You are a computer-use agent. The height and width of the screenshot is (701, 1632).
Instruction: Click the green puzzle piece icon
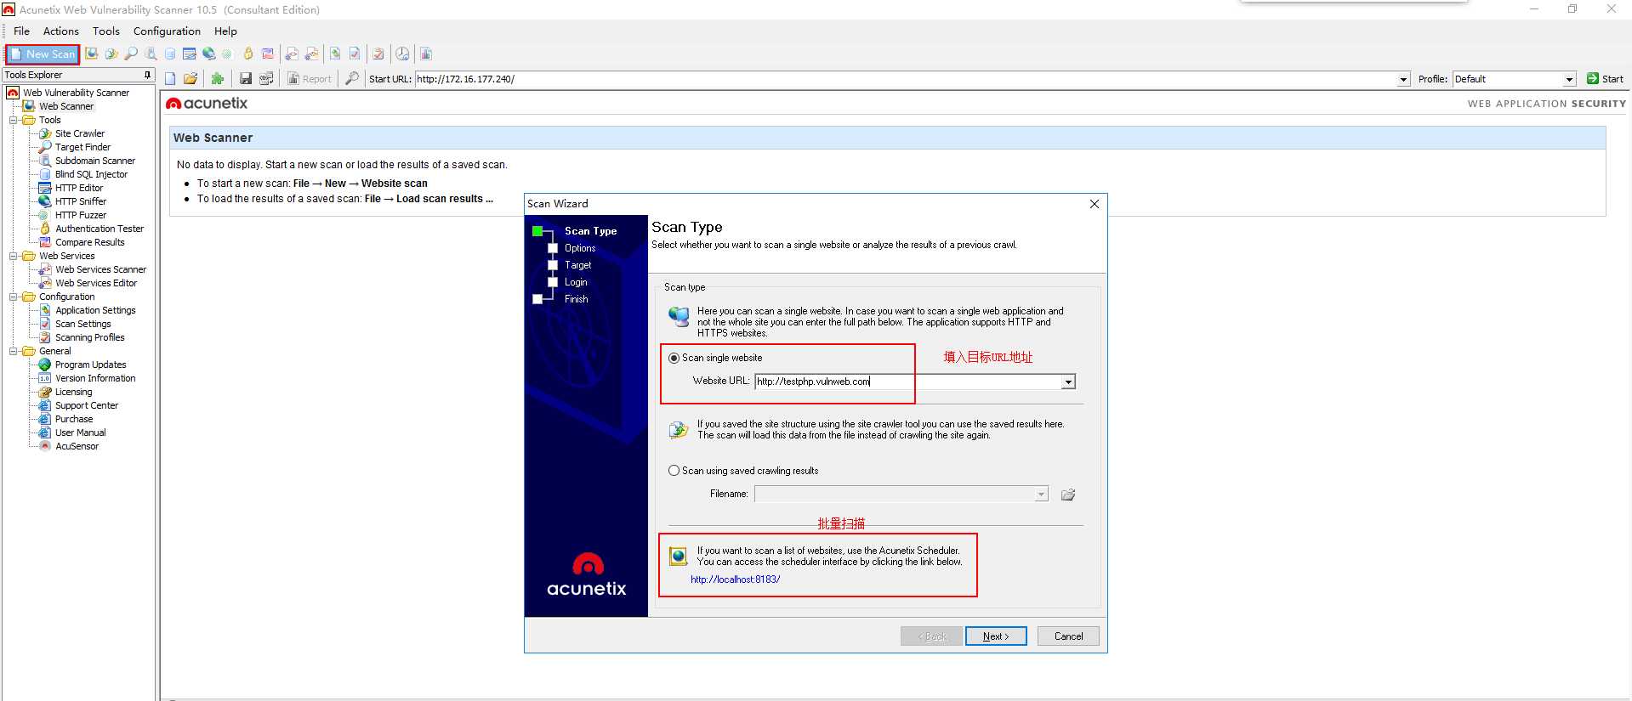[218, 79]
